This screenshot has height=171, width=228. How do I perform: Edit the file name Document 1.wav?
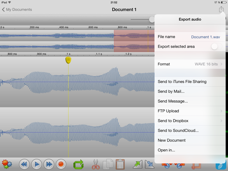[206, 37]
